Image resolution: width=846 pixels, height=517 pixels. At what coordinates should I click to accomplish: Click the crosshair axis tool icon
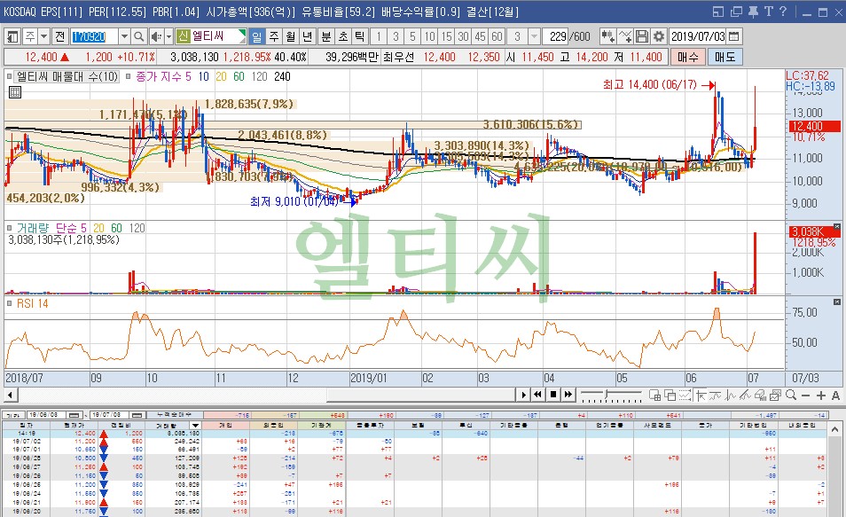tap(701, 396)
